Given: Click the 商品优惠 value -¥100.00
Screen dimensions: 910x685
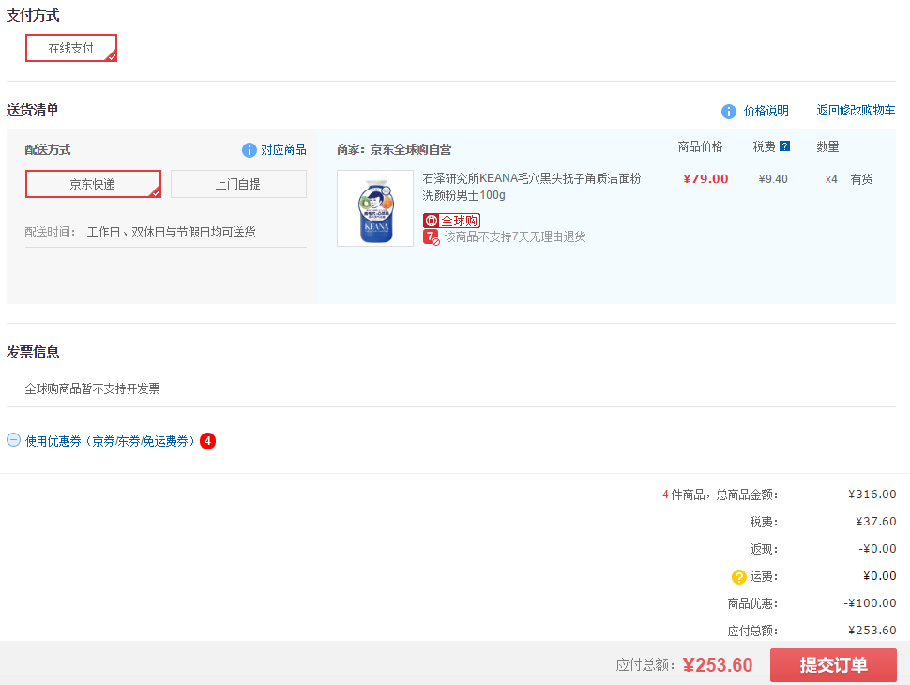Looking at the screenshot, I should pos(870,603).
